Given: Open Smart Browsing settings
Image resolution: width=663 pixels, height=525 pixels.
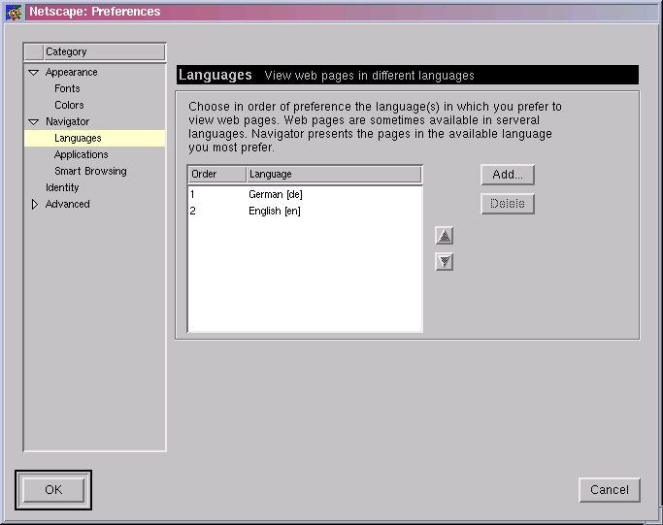Looking at the screenshot, I should 90,171.
